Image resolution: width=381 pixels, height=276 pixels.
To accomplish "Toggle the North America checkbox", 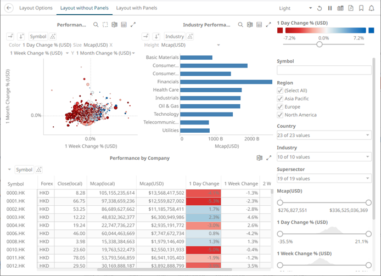I will pyautogui.click(x=281, y=115).
